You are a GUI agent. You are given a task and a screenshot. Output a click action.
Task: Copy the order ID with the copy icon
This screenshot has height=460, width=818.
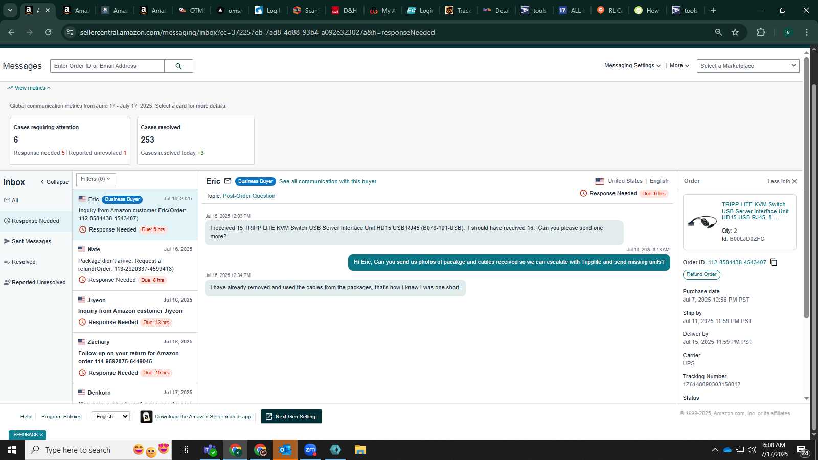click(774, 262)
